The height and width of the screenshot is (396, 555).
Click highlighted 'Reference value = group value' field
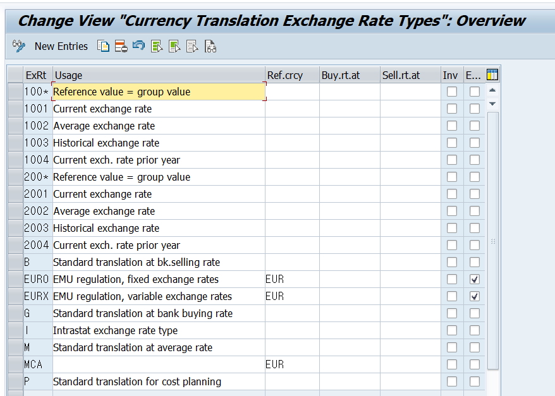(159, 92)
